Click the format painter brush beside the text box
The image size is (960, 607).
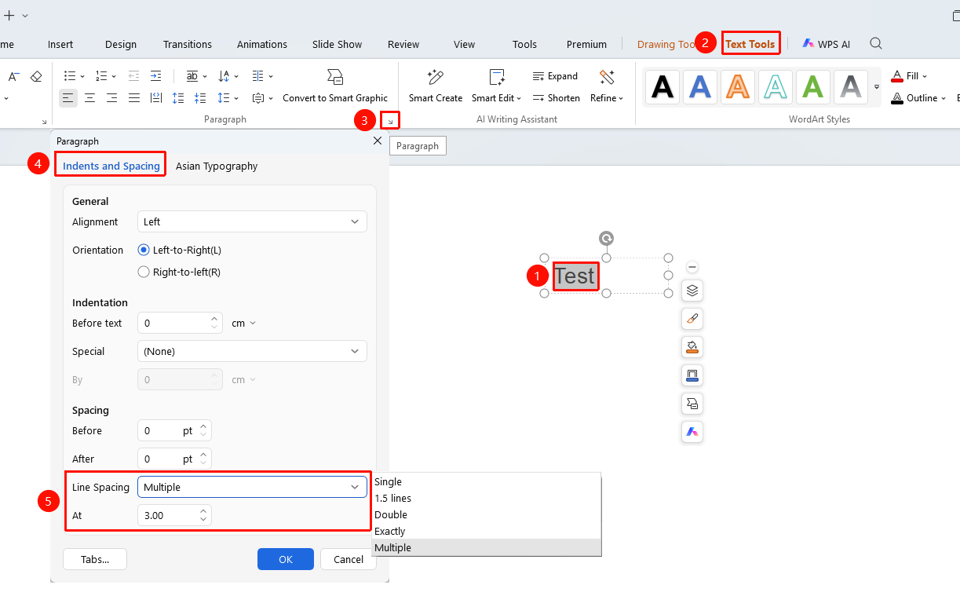coord(692,319)
